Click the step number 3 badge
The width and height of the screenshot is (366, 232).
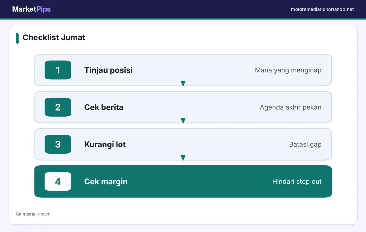coord(58,144)
